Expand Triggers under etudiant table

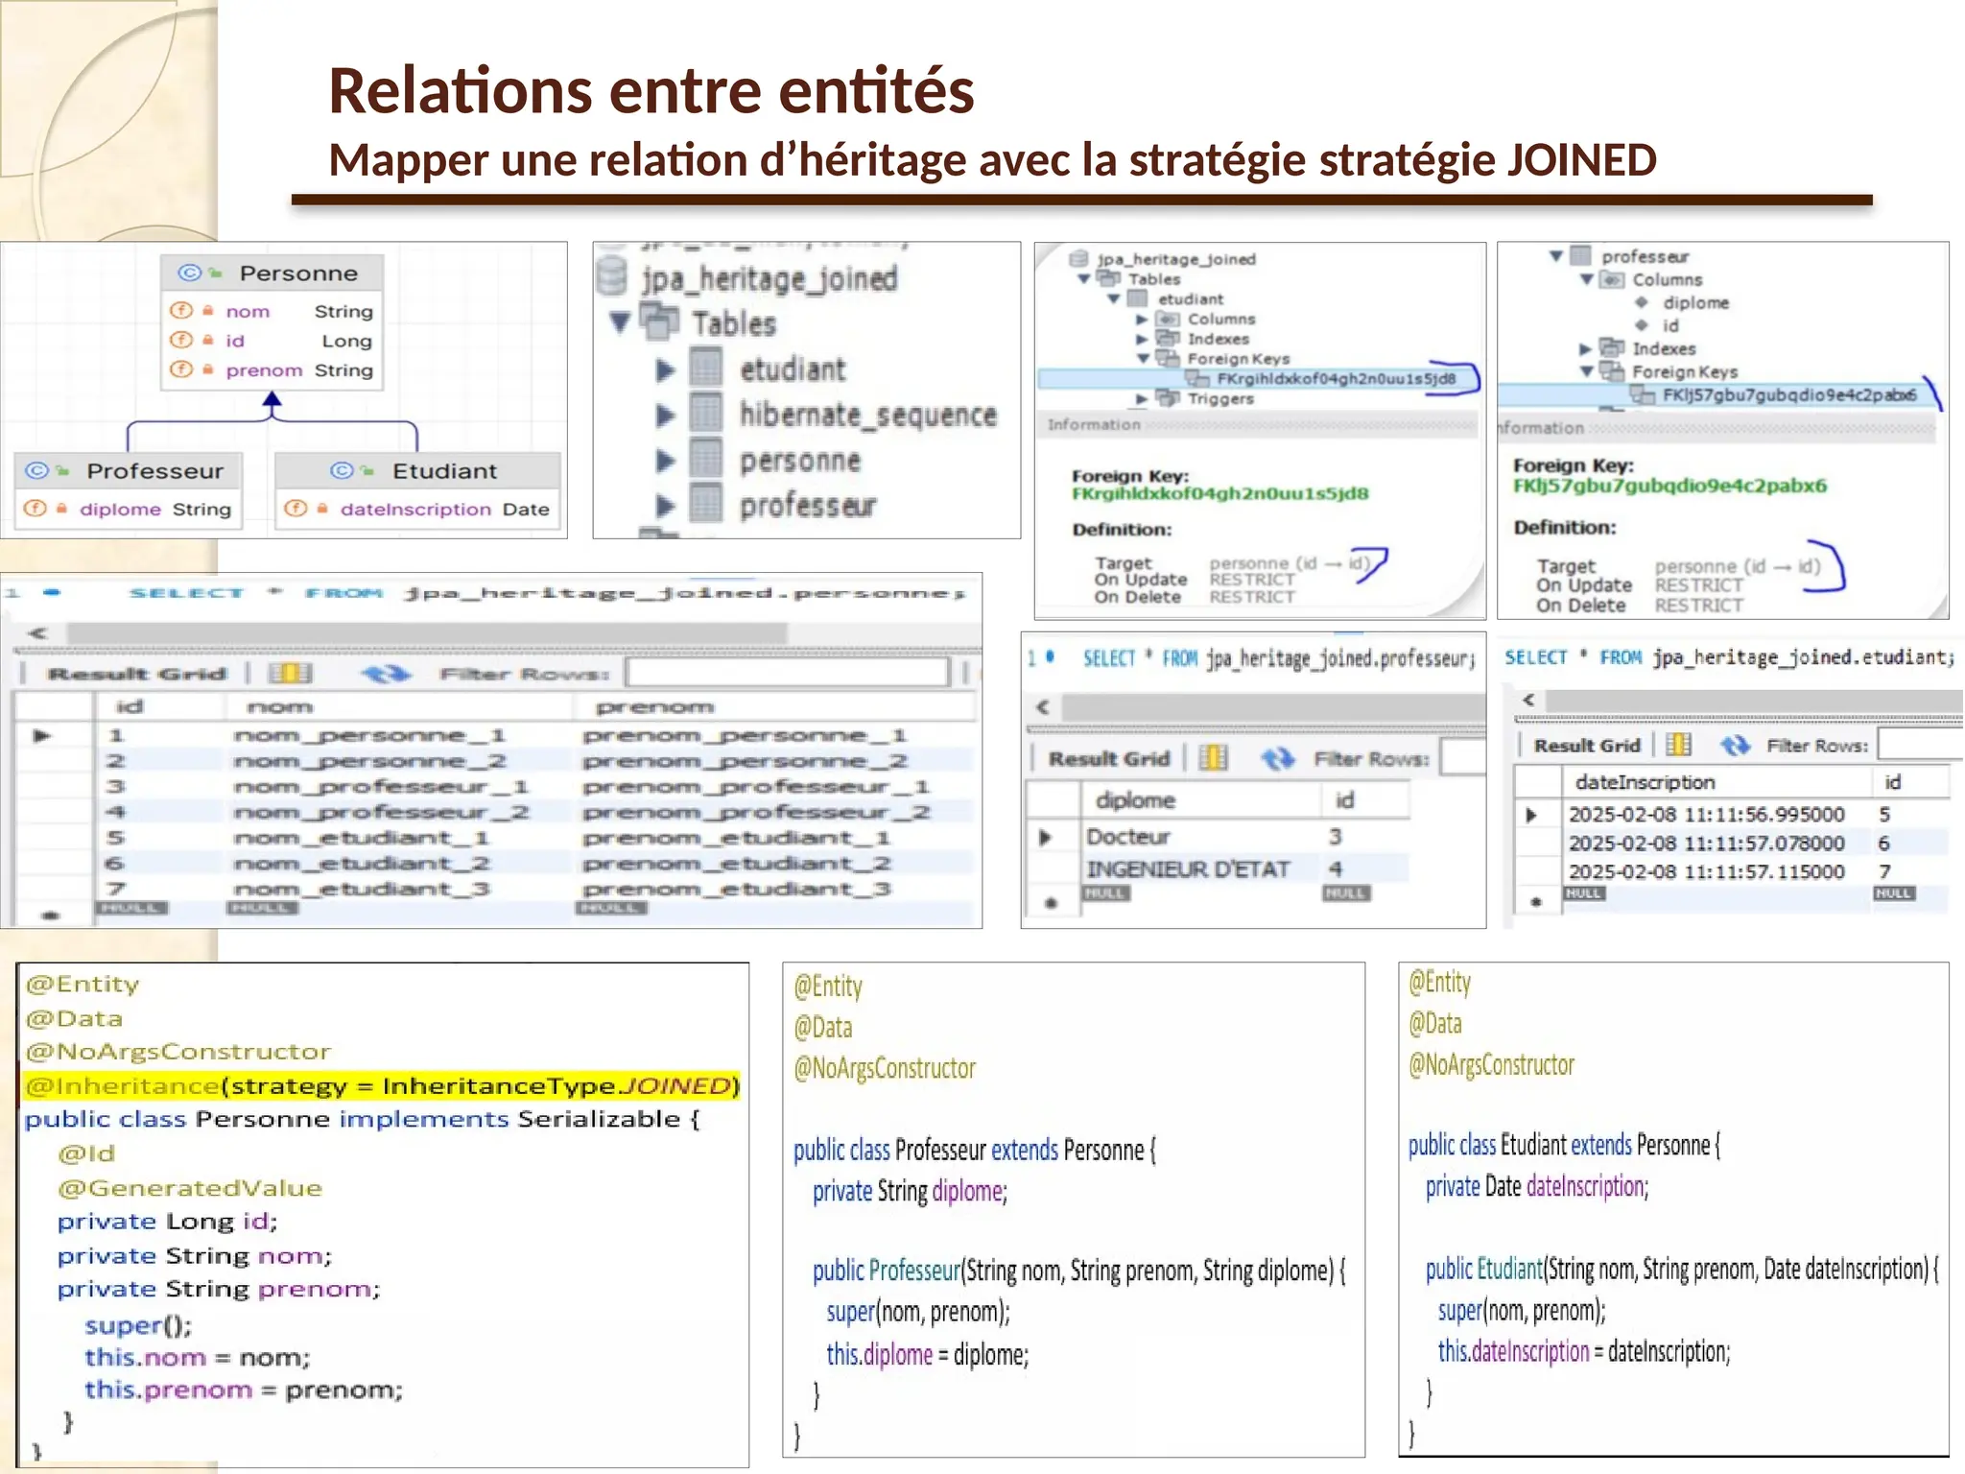1142,398
